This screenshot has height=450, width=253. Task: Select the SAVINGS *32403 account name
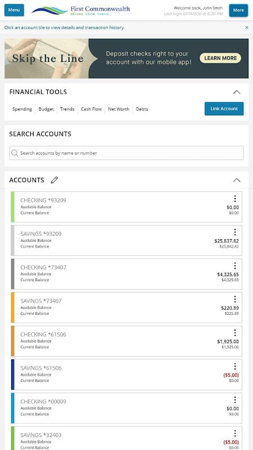[41, 435]
